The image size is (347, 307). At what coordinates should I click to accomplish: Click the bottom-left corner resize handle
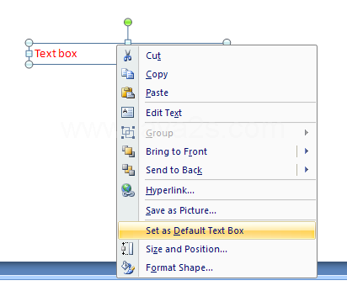point(29,64)
